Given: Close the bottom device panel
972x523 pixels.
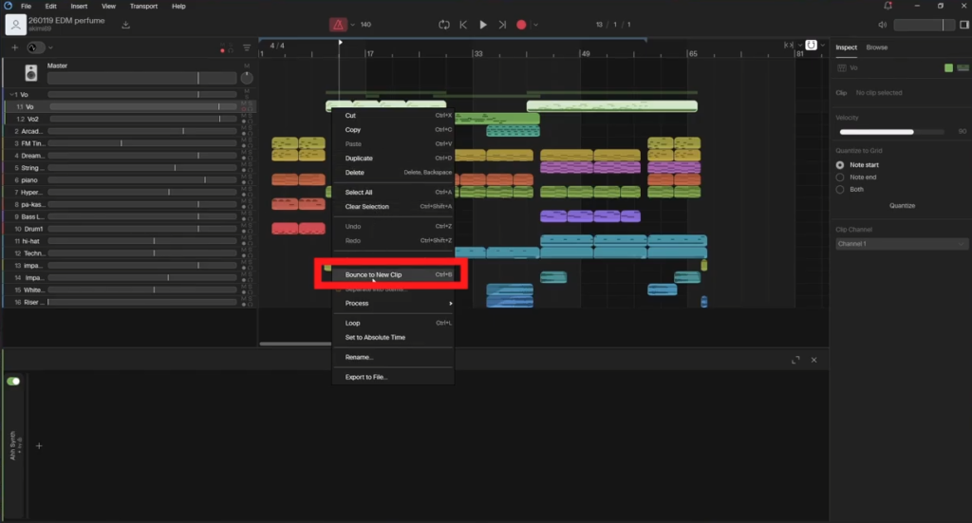Looking at the screenshot, I should tap(813, 360).
